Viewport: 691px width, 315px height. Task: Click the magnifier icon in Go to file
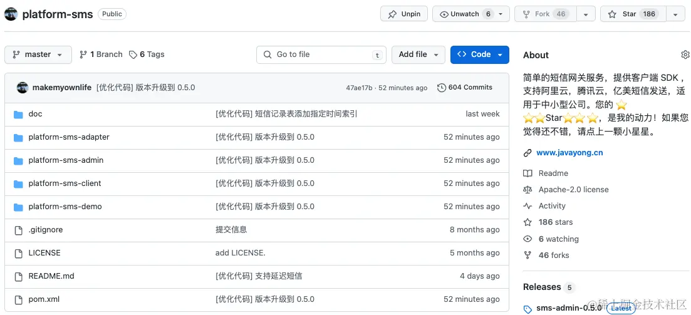tap(267, 54)
